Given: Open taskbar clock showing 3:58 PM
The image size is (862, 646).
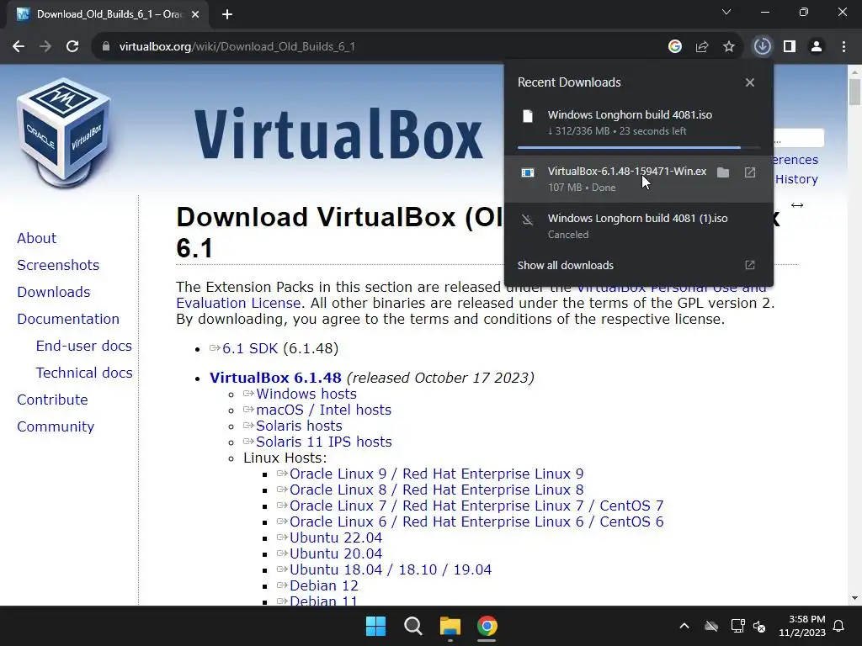Looking at the screenshot, I should [802, 626].
